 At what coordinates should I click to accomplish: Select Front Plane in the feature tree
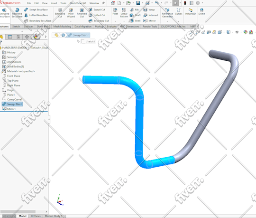pos(11,76)
